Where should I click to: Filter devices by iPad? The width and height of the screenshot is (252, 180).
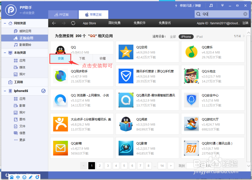[199, 37]
